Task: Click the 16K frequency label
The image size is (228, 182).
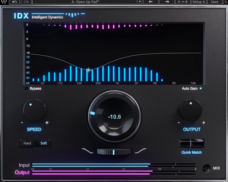Action: click(193, 83)
